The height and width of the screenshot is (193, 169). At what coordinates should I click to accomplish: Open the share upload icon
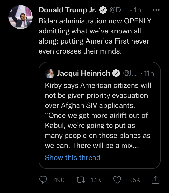[156, 180]
